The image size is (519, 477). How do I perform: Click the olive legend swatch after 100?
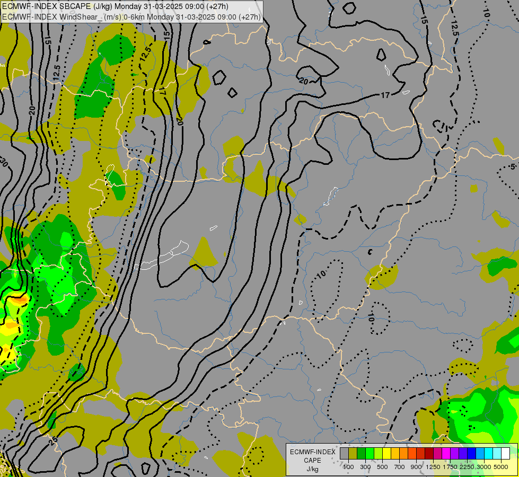tap(353, 453)
